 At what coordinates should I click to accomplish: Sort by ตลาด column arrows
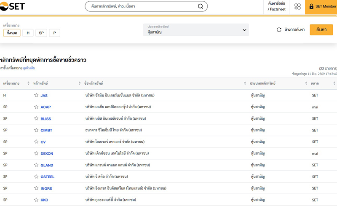[x=334, y=83]
